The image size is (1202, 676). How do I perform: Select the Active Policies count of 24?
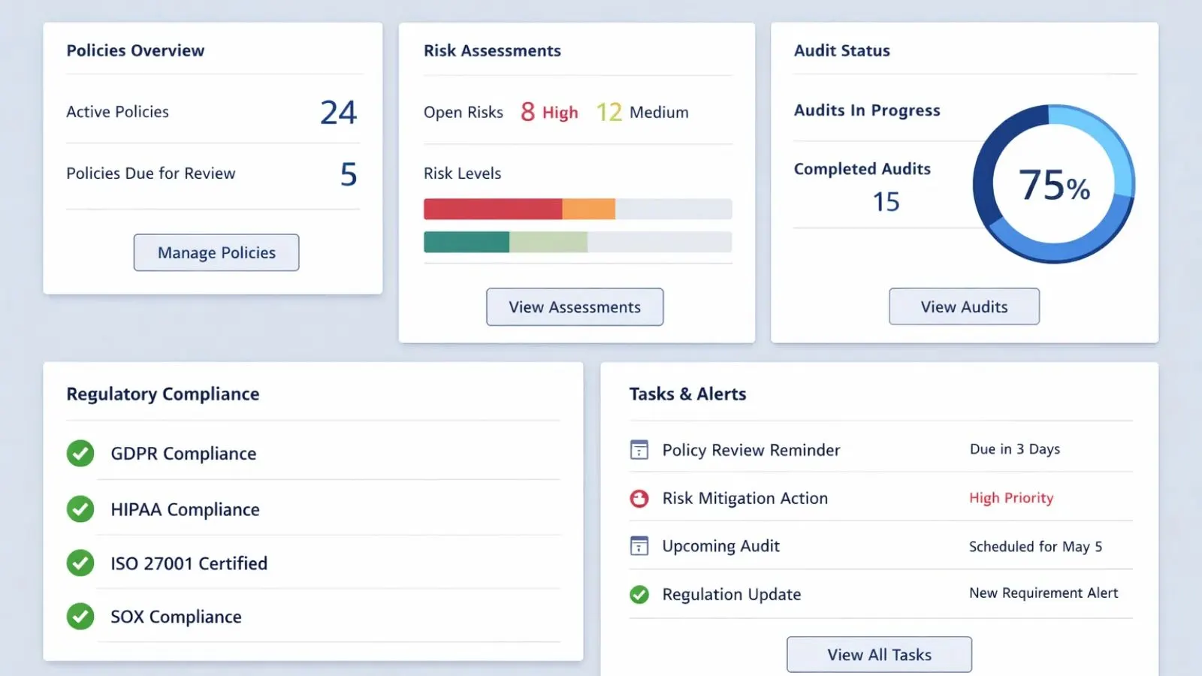[x=339, y=112]
